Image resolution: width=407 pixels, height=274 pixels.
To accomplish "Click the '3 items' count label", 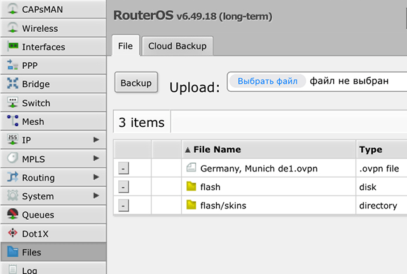I will 141,122.
